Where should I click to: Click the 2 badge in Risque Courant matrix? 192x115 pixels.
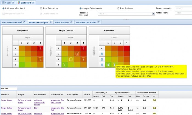click(83, 48)
